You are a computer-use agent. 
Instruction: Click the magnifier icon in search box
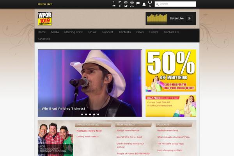pyautogui.click(x=157, y=4)
